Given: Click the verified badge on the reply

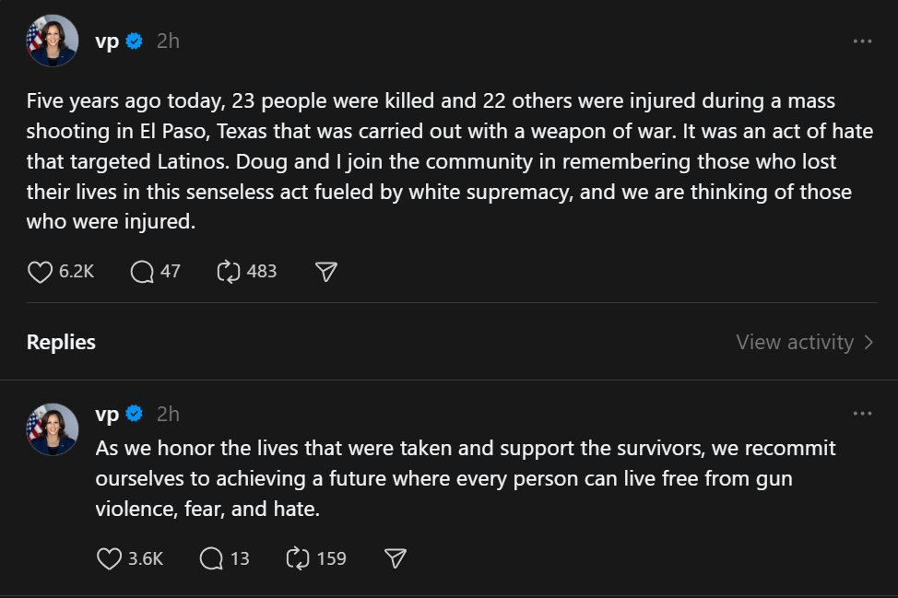Looking at the screenshot, I should [135, 414].
